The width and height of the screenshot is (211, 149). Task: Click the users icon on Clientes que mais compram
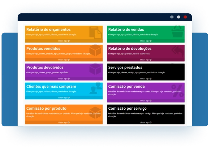(x=96, y=88)
